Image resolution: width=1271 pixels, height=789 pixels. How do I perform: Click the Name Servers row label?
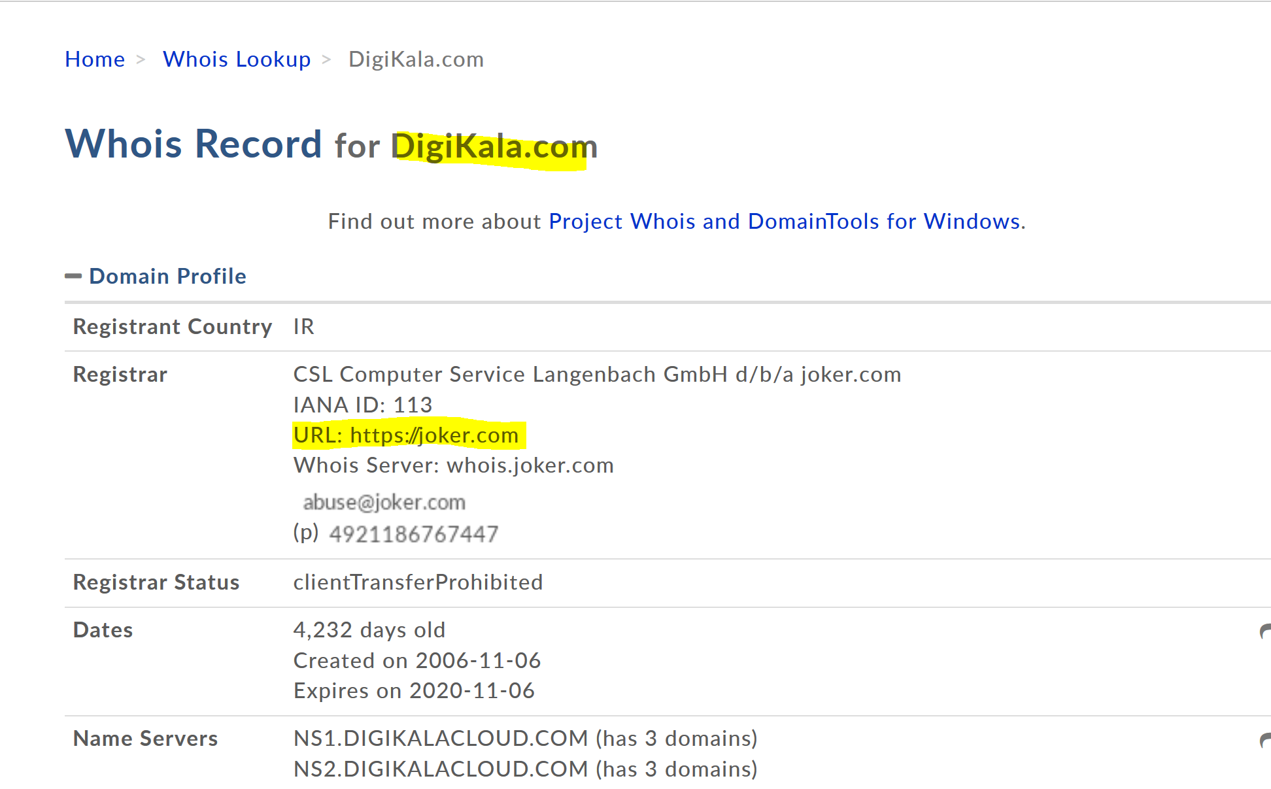point(145,739)
